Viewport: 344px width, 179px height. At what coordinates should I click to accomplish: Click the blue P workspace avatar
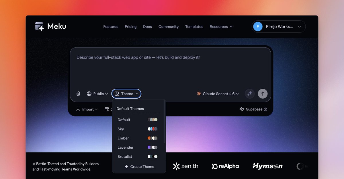258,27
